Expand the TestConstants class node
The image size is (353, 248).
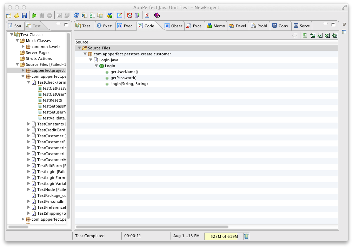coord(28,124)
